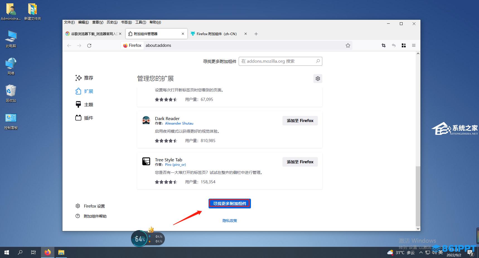
Task: Open the 回收站 desktop icon
Action: click(x=11, y=94)
